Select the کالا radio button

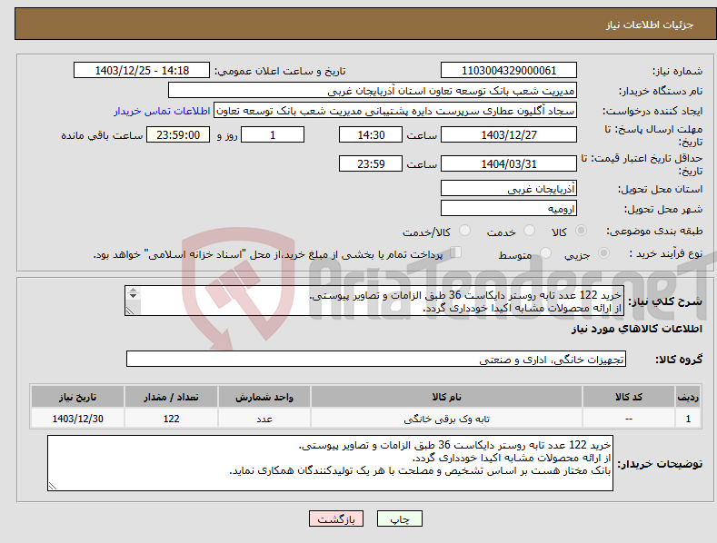point(581,231)
